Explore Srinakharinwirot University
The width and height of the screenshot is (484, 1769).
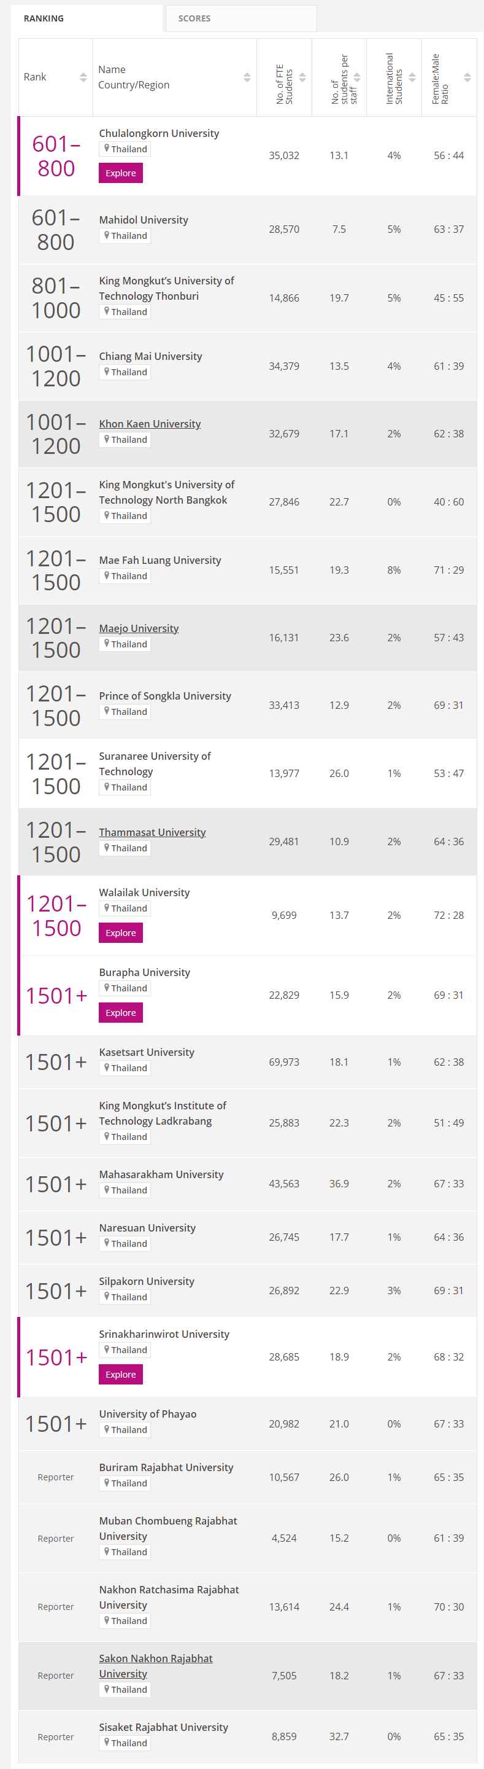[121, 1373]
